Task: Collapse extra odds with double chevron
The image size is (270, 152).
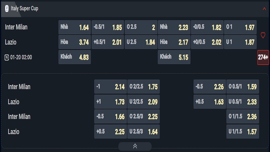Action: point(135,146)
